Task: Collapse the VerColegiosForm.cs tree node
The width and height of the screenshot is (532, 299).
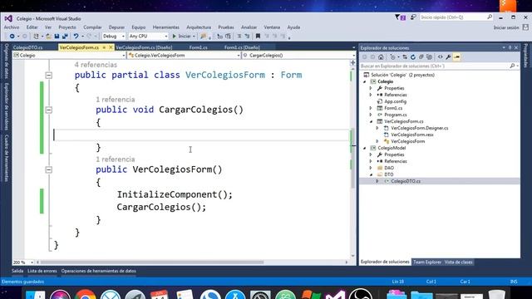Action: pos(371,121)
